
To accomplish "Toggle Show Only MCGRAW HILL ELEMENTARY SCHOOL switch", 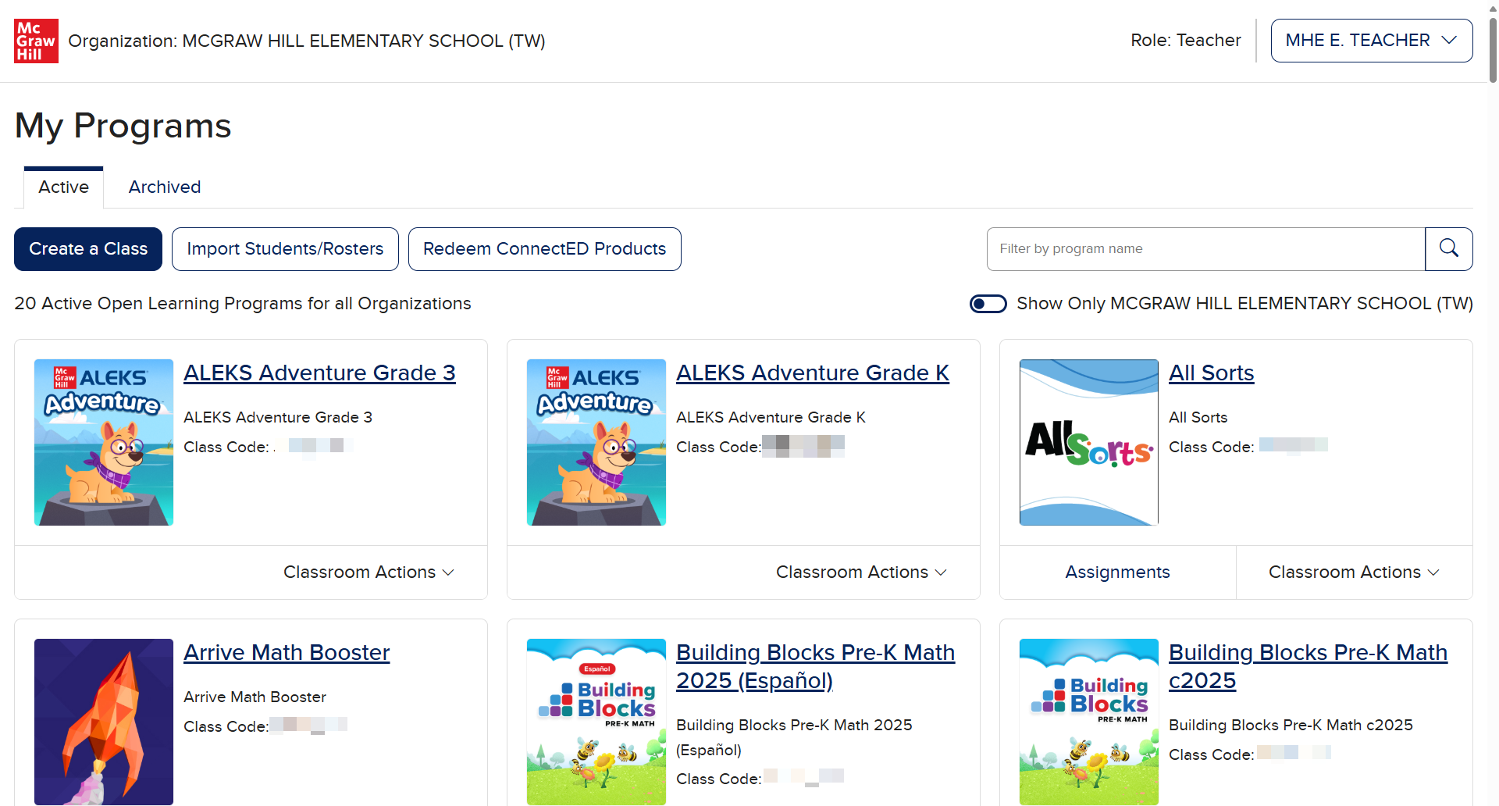I will [x=988, y=304].
